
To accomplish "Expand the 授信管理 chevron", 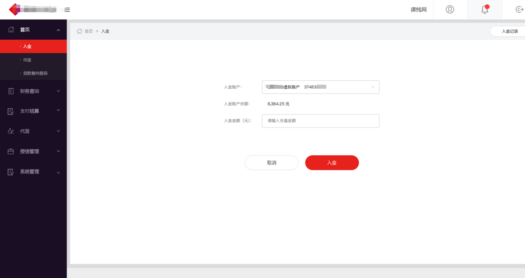I will (58, 151).
